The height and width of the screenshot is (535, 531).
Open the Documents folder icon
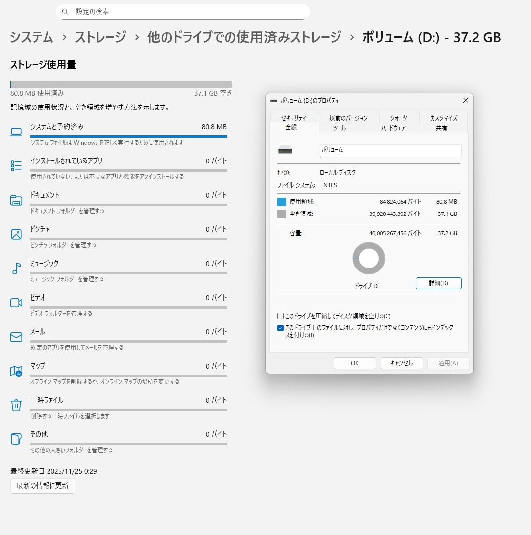coord(16,200)
